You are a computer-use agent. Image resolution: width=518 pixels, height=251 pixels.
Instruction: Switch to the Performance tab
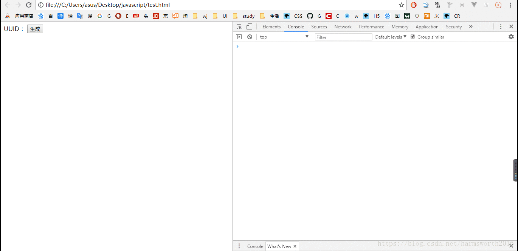pos(371,26)
